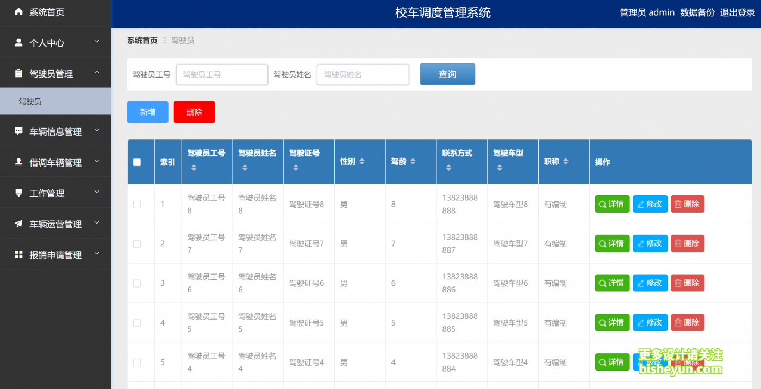
Task: Open 车辆运营管理 via its megaphone icon
Action: pos(17,223)
